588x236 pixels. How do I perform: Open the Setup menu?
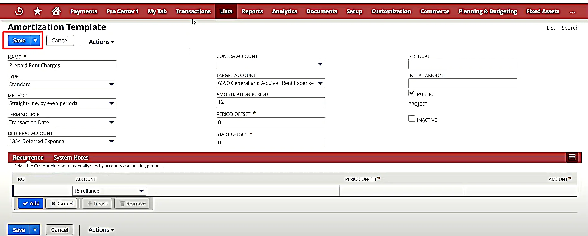pyautogui.click(x=354, y=11)
